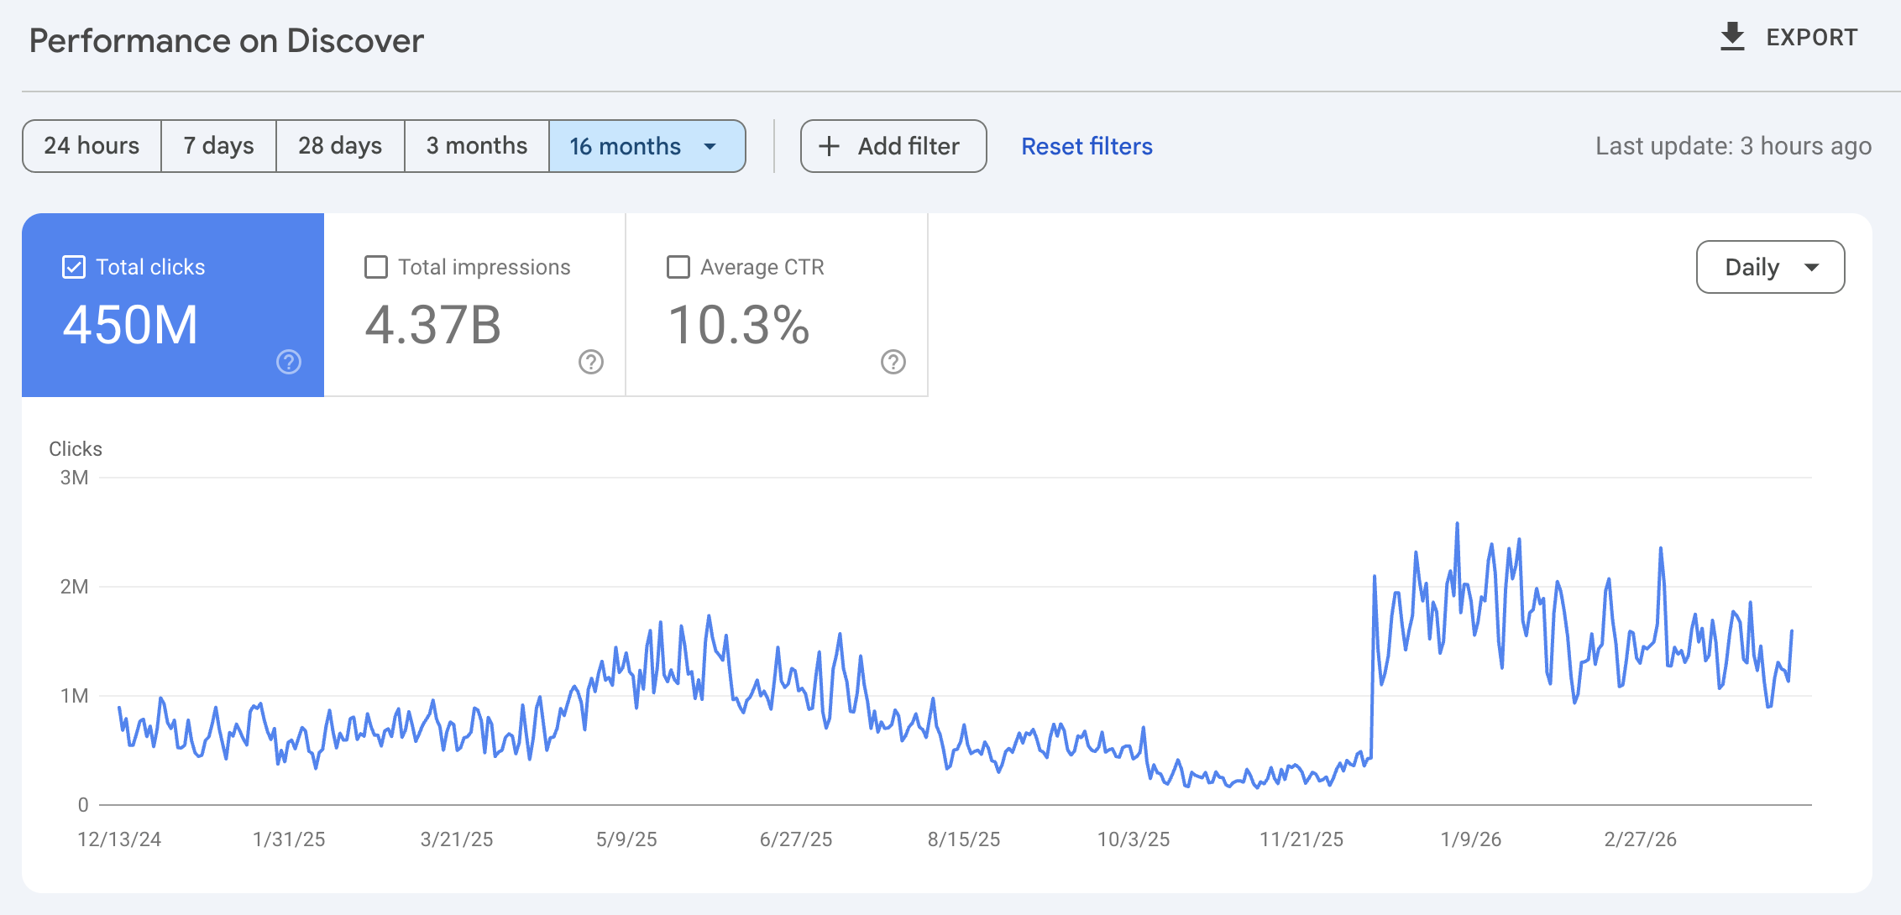Image resolution: width=1901 pixels, height=915 pixels.
Task: Click the Add filter button
Action: [x=893, y=146]
